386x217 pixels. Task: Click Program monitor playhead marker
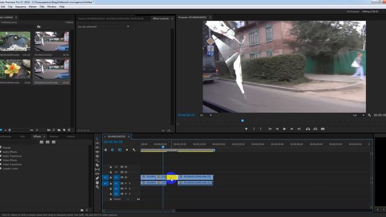point(242,121)
